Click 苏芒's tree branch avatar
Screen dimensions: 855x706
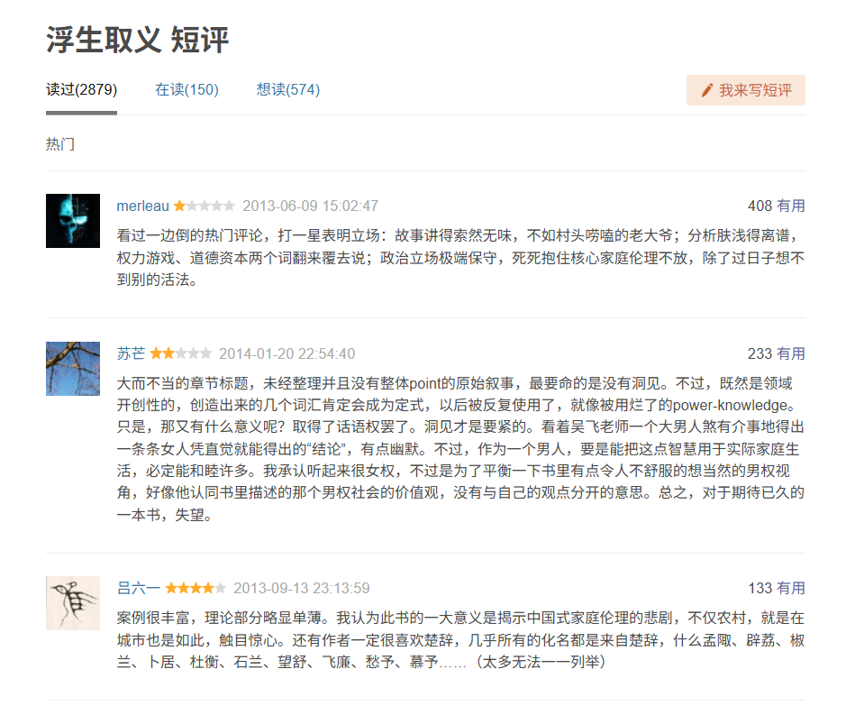click(x=73, y=369)
